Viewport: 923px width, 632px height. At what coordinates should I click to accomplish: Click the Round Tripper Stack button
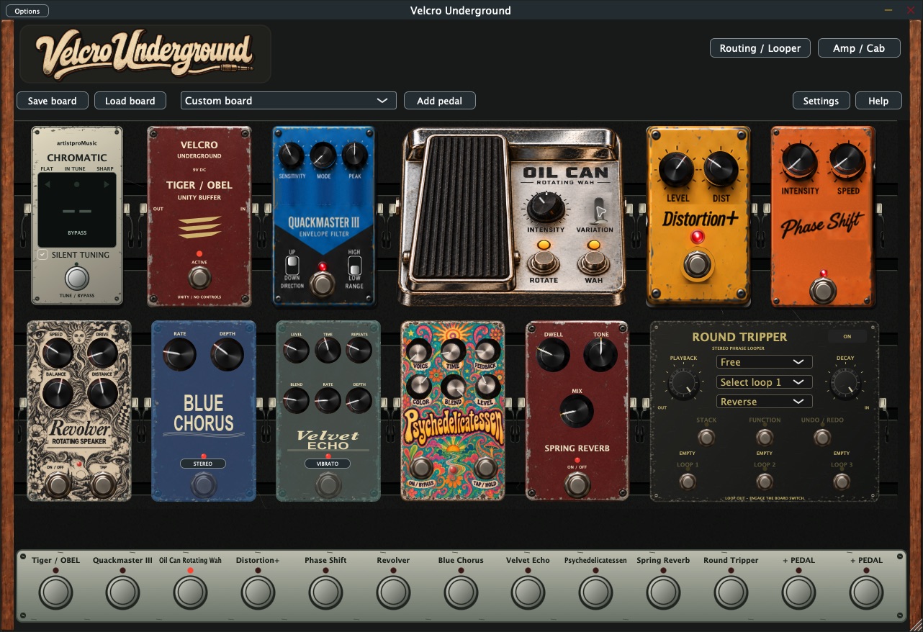[x=706, y=438]
